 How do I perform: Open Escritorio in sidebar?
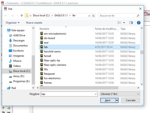[16, 51]
